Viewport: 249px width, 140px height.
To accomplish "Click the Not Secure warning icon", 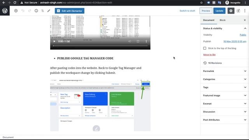I will pyautogui.click(x=22, y=3).
